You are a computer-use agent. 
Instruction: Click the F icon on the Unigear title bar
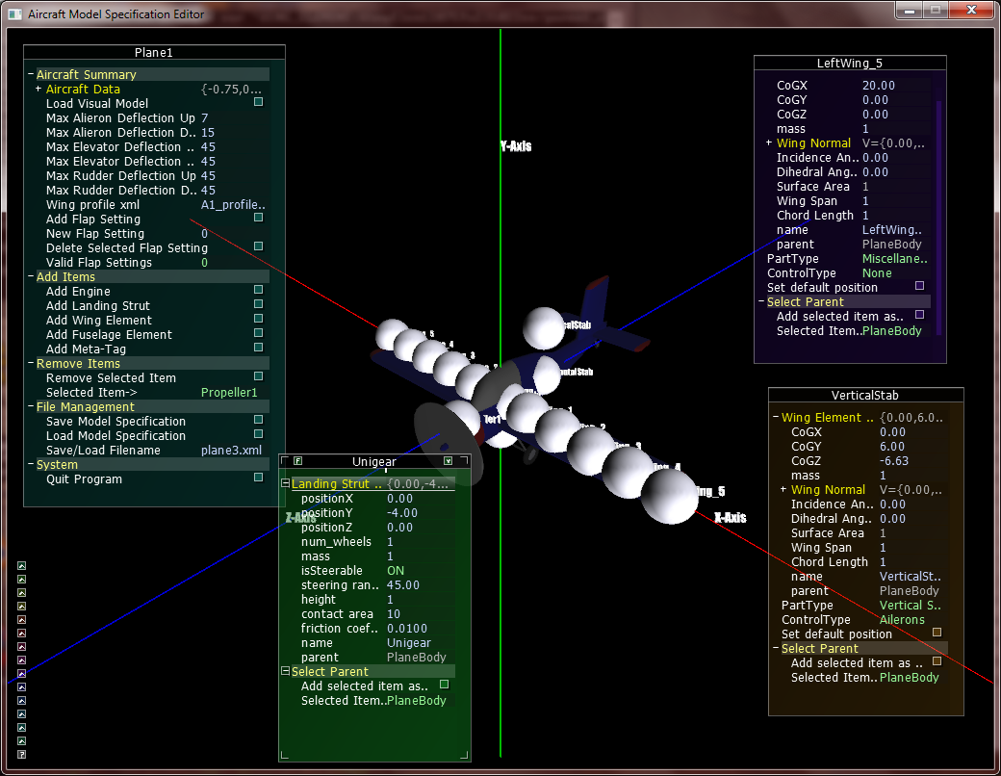point(297,460)
